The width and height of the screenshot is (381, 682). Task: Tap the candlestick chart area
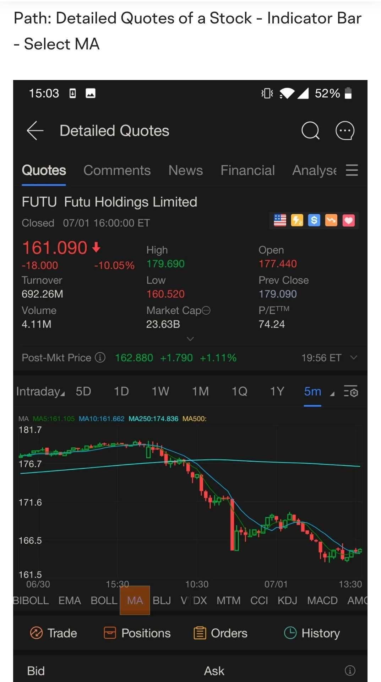pyautogui.click(x=190, y=501)
